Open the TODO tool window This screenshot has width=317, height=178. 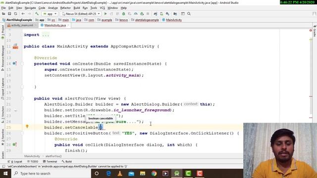pyautogui.click(x=33, y=162)
